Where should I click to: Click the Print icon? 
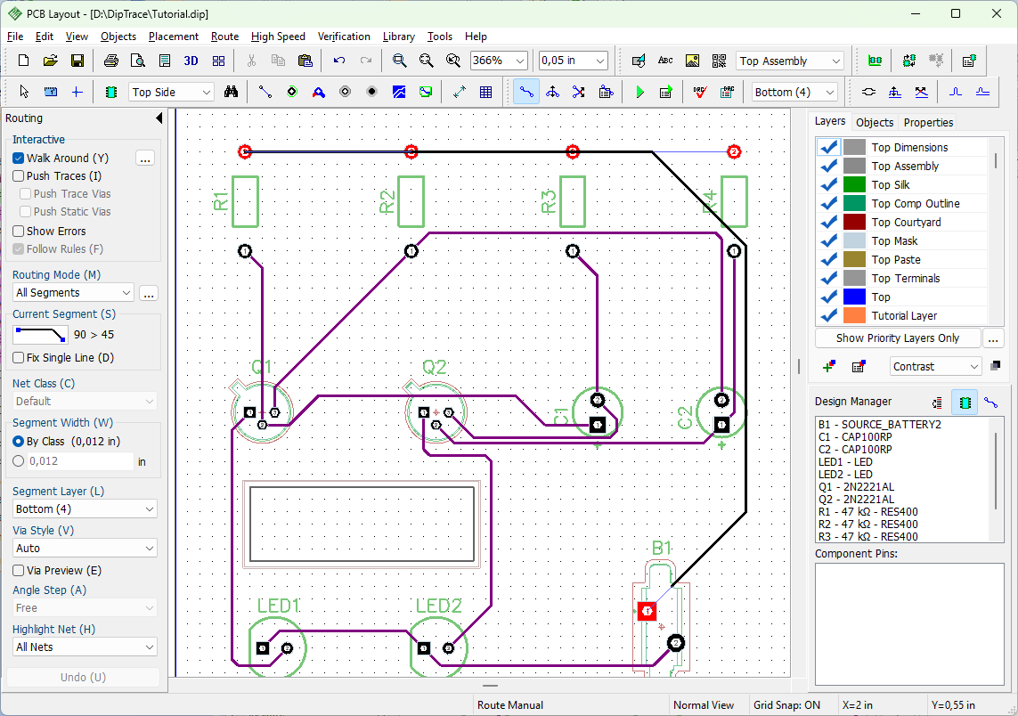[x=111, y=61]
